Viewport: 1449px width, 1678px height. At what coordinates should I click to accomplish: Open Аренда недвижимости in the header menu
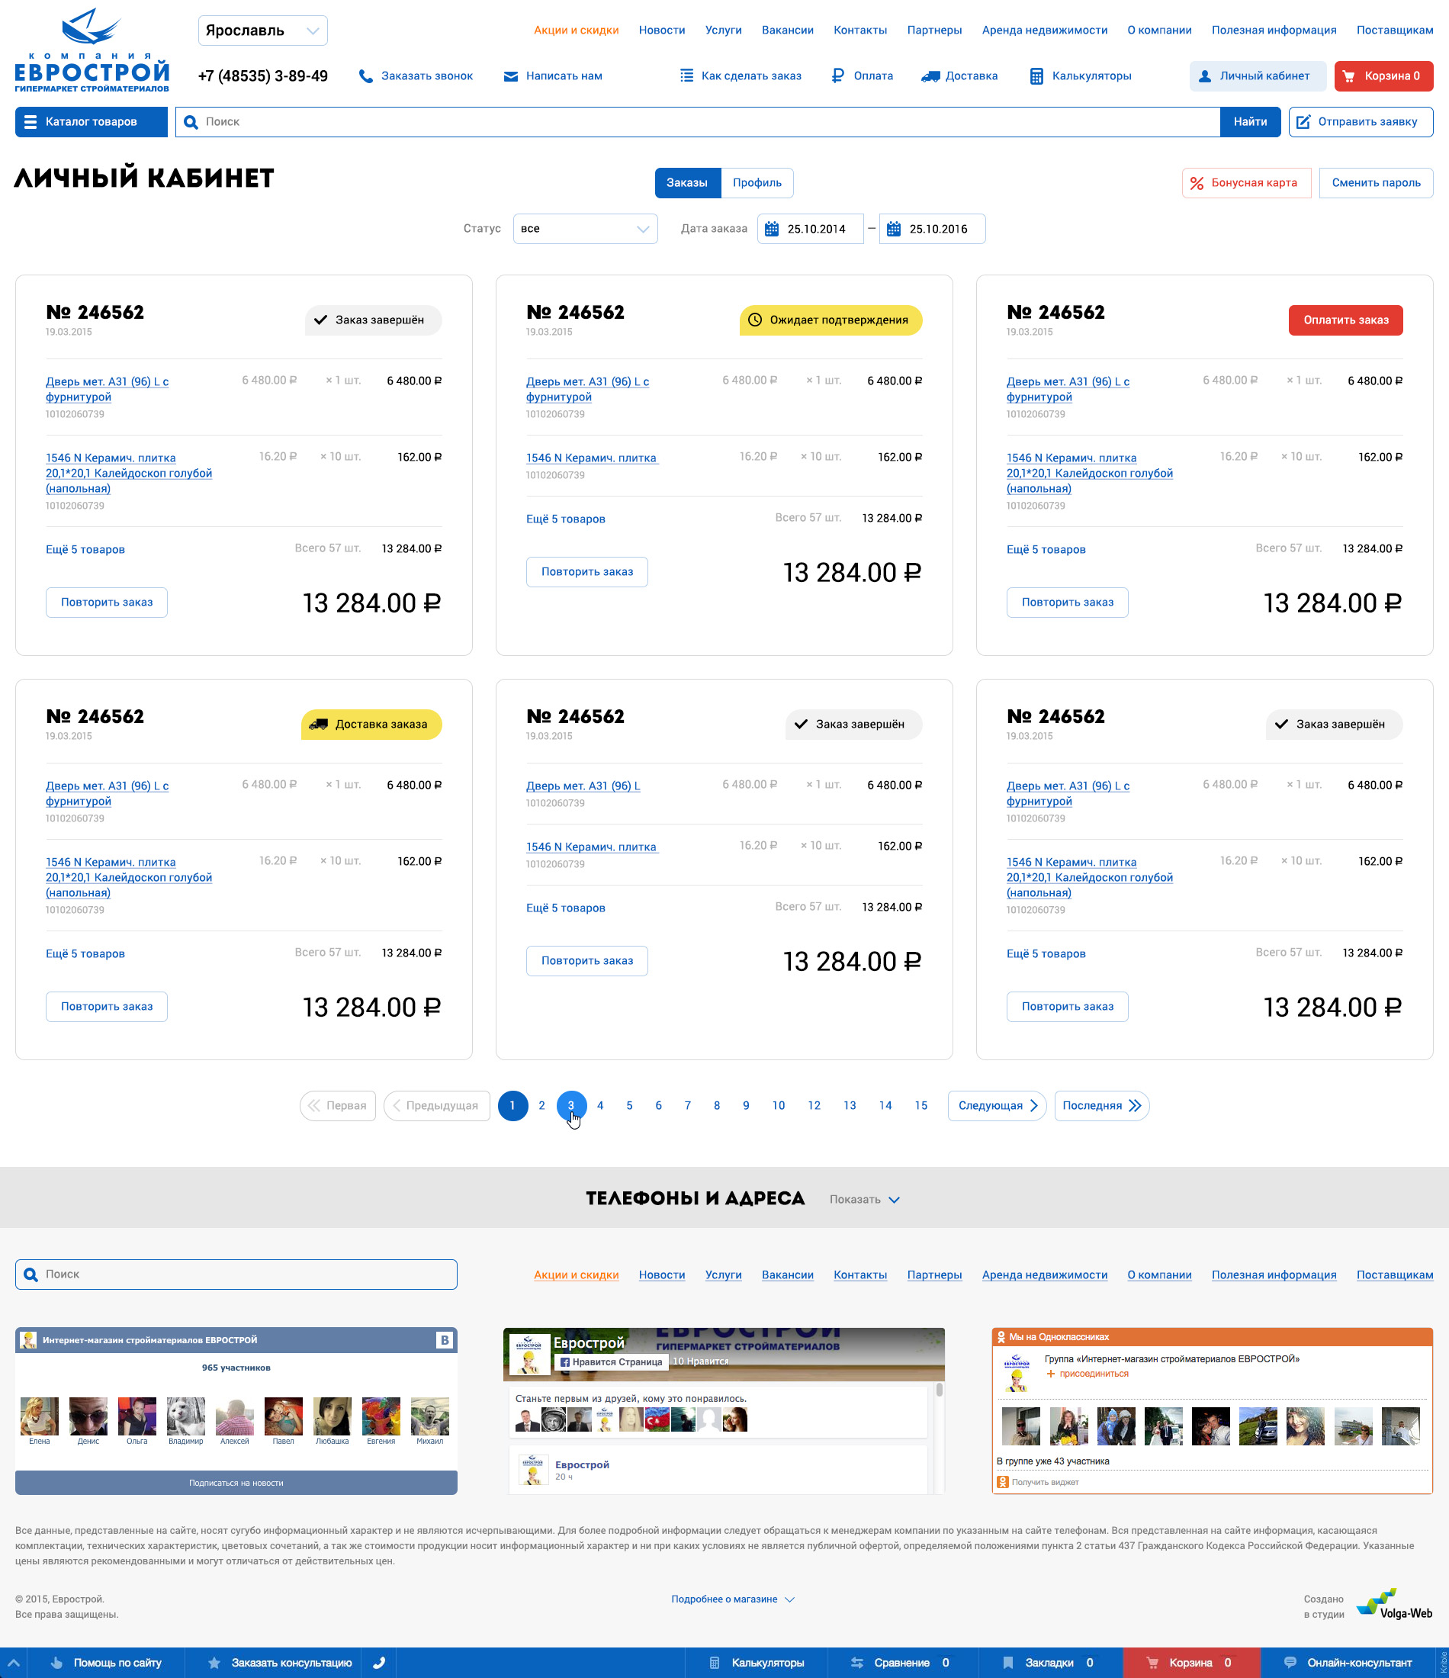[1045, 30]
